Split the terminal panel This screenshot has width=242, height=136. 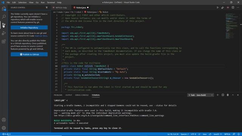[x=223, y=95]
